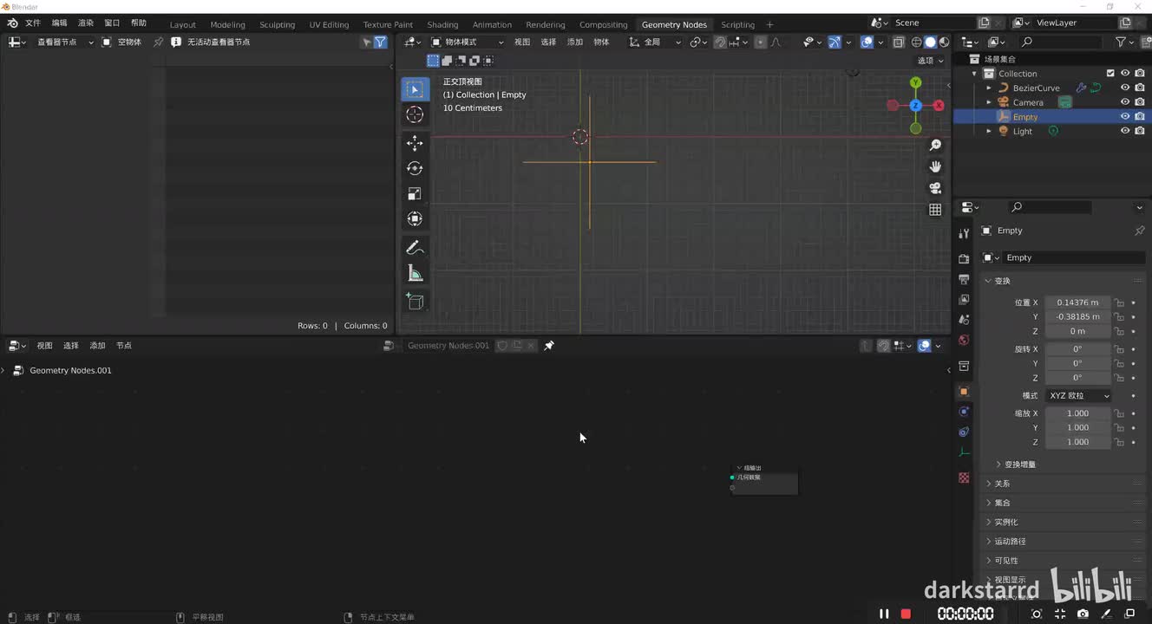
Task: Toggle snapping magnet in viewport header
Action: click(x=720, y=42)
